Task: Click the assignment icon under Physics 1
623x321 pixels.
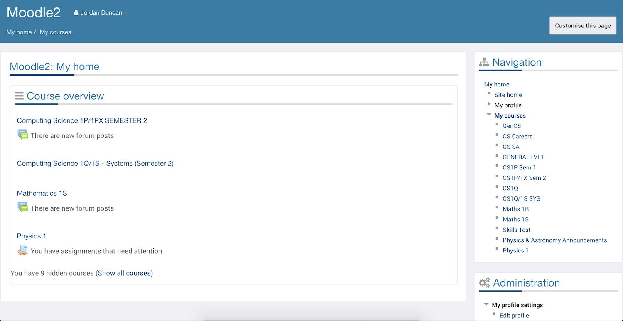Action: click(23, 250)
